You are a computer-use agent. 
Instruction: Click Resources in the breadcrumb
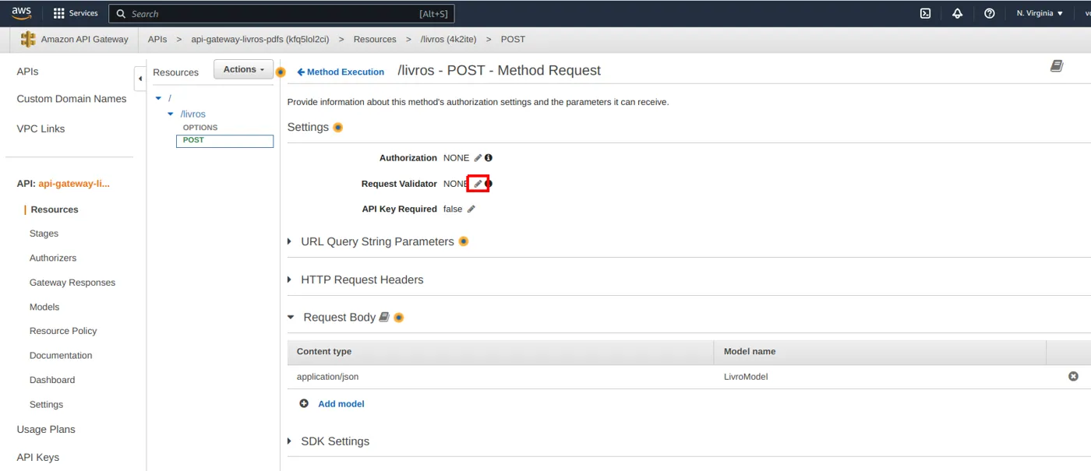point(375,39)
